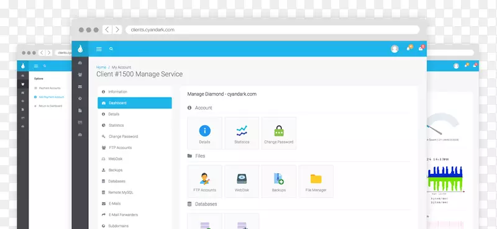
Task: Open the blue Details info tile under Account
Action: click(205, 133)
